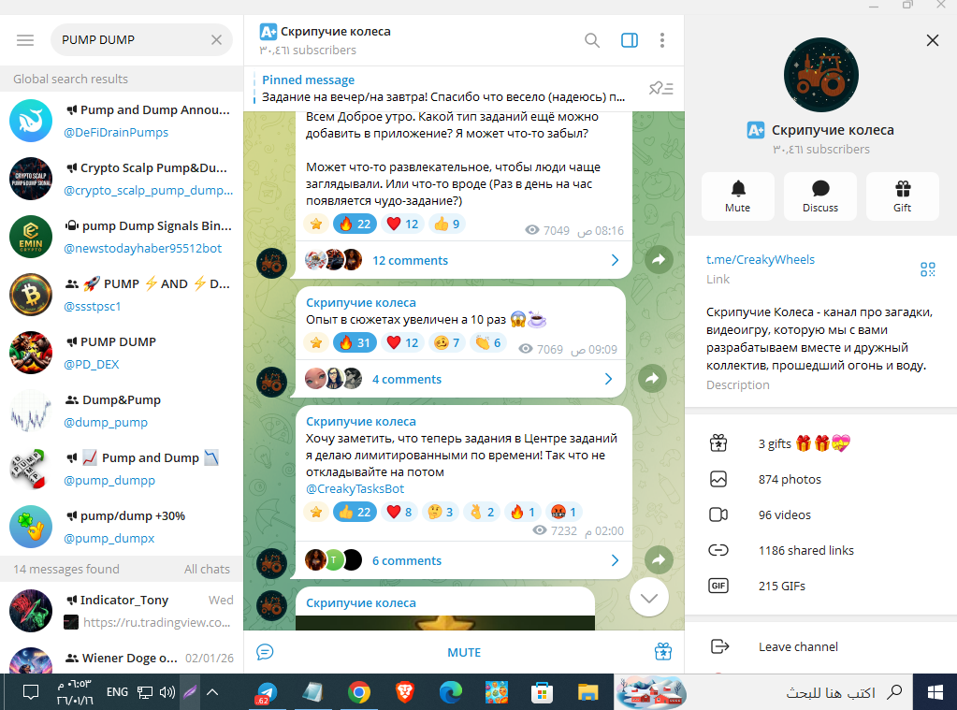Image resolution: width=957 pixels, height=710 pixels.
Task: Forward the 09:09 message
Action: tap(652, 379)
